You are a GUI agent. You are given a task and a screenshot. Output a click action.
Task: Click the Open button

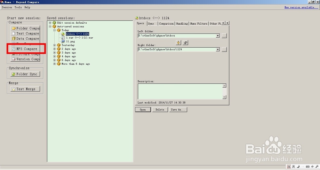tap(143, 110)
